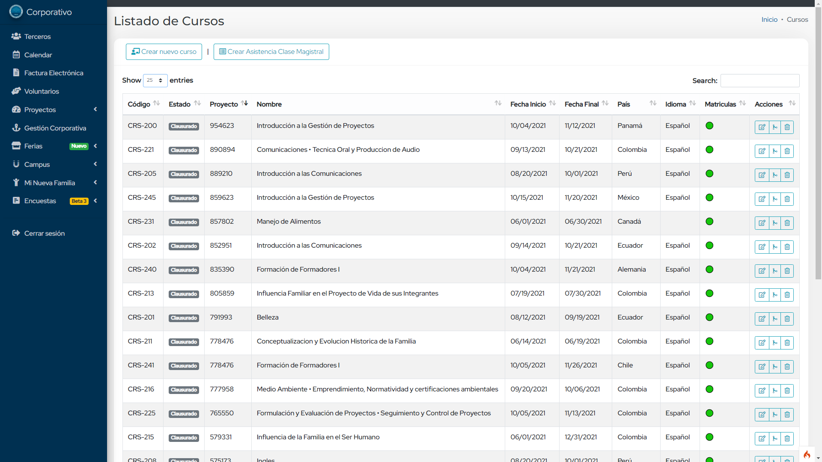
Task: Click the edit icon for course CRS-200
Action: coord(762,127)
